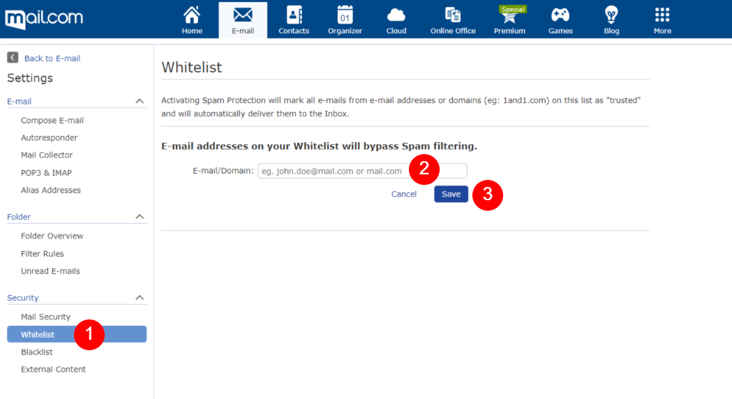Open the Games controller icon
Viewport: 732px width, 399px height.
[560, 15]
